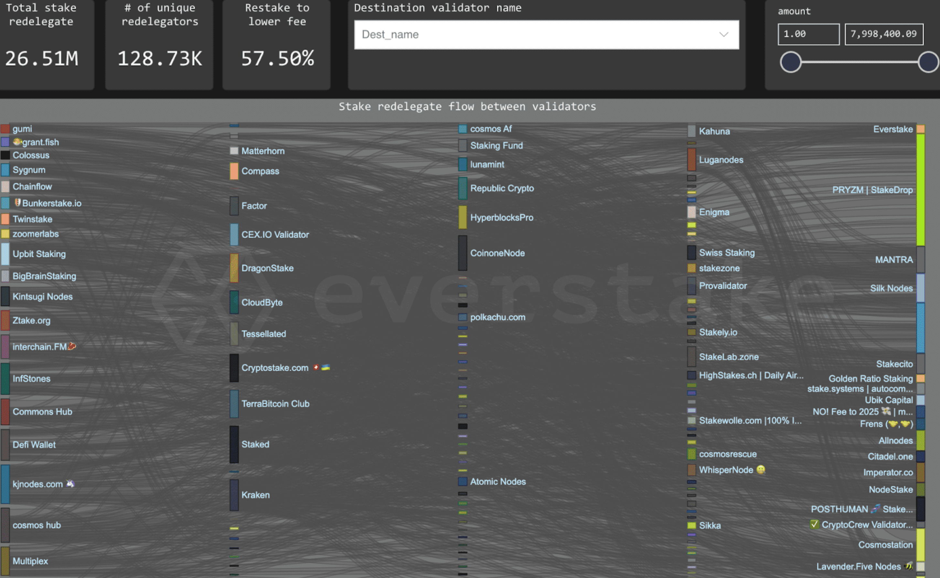Click the Sikka label
The height and width of the screenshot is (578, 940).
[x=710, y=526]
